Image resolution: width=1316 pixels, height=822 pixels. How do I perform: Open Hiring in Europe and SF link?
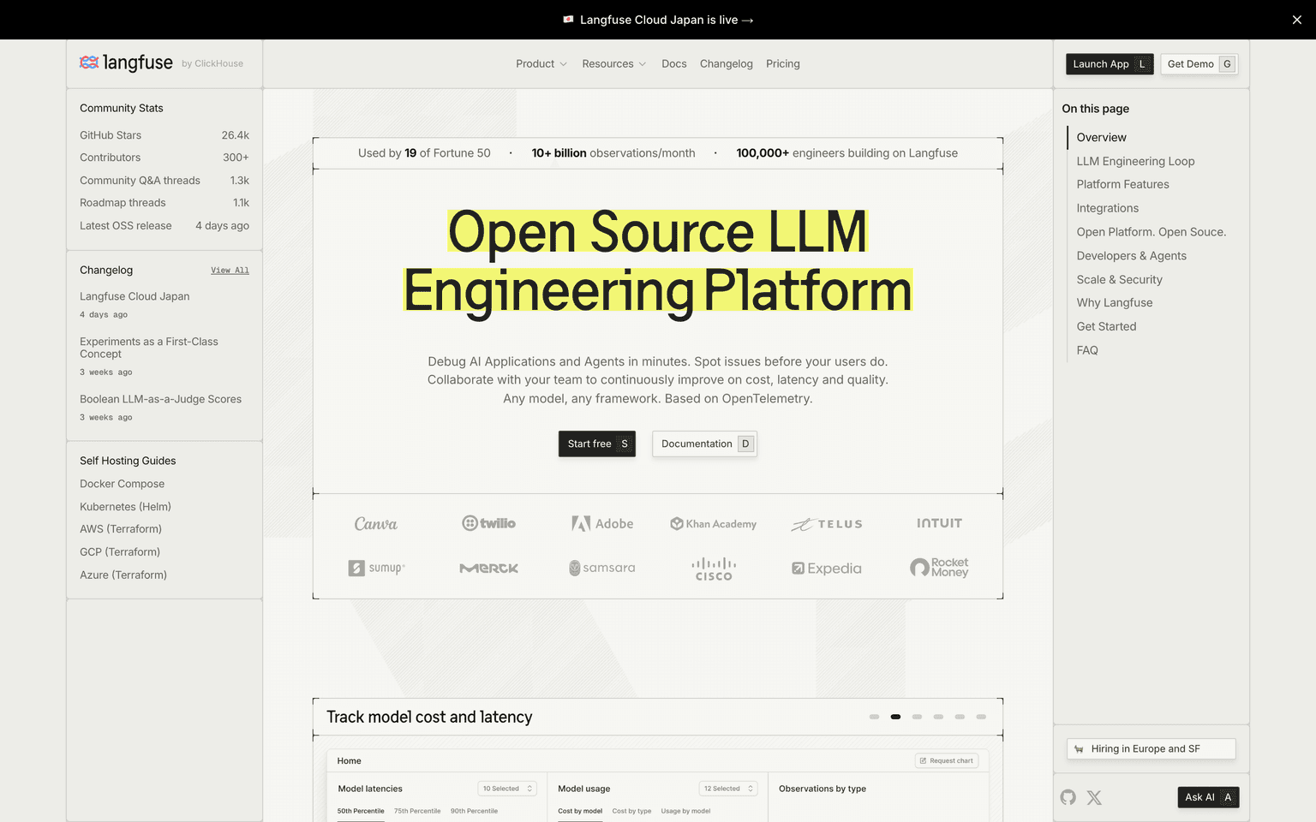pos(1151,748)
